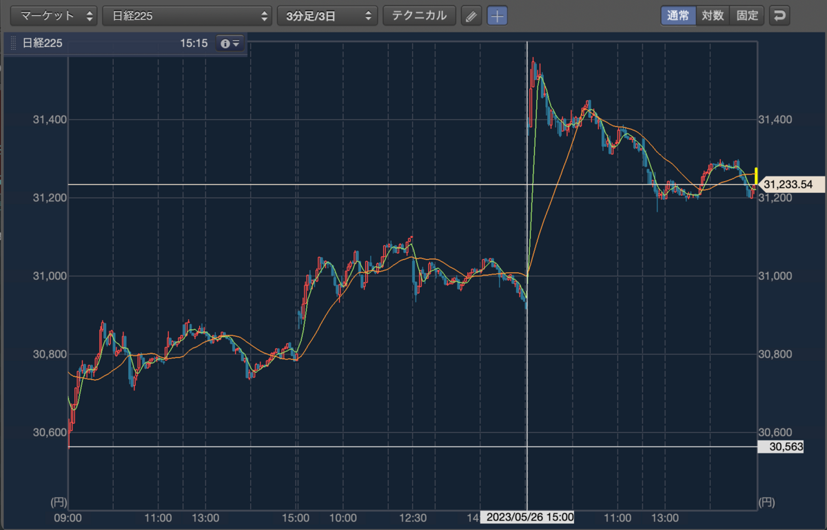Expand the 日経225 symbol selector
This screenshot has height=530, width=827.
click(x=187, y=15)
